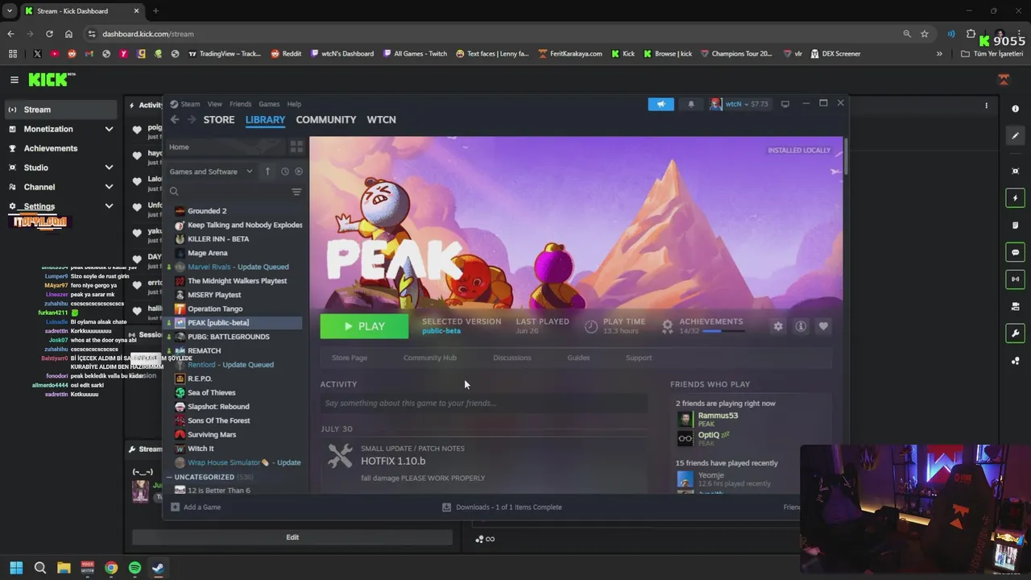This screenshot has width=1031, height=580.
Task: Go back using Steam's back arrow
Action: tap(175, 119)
